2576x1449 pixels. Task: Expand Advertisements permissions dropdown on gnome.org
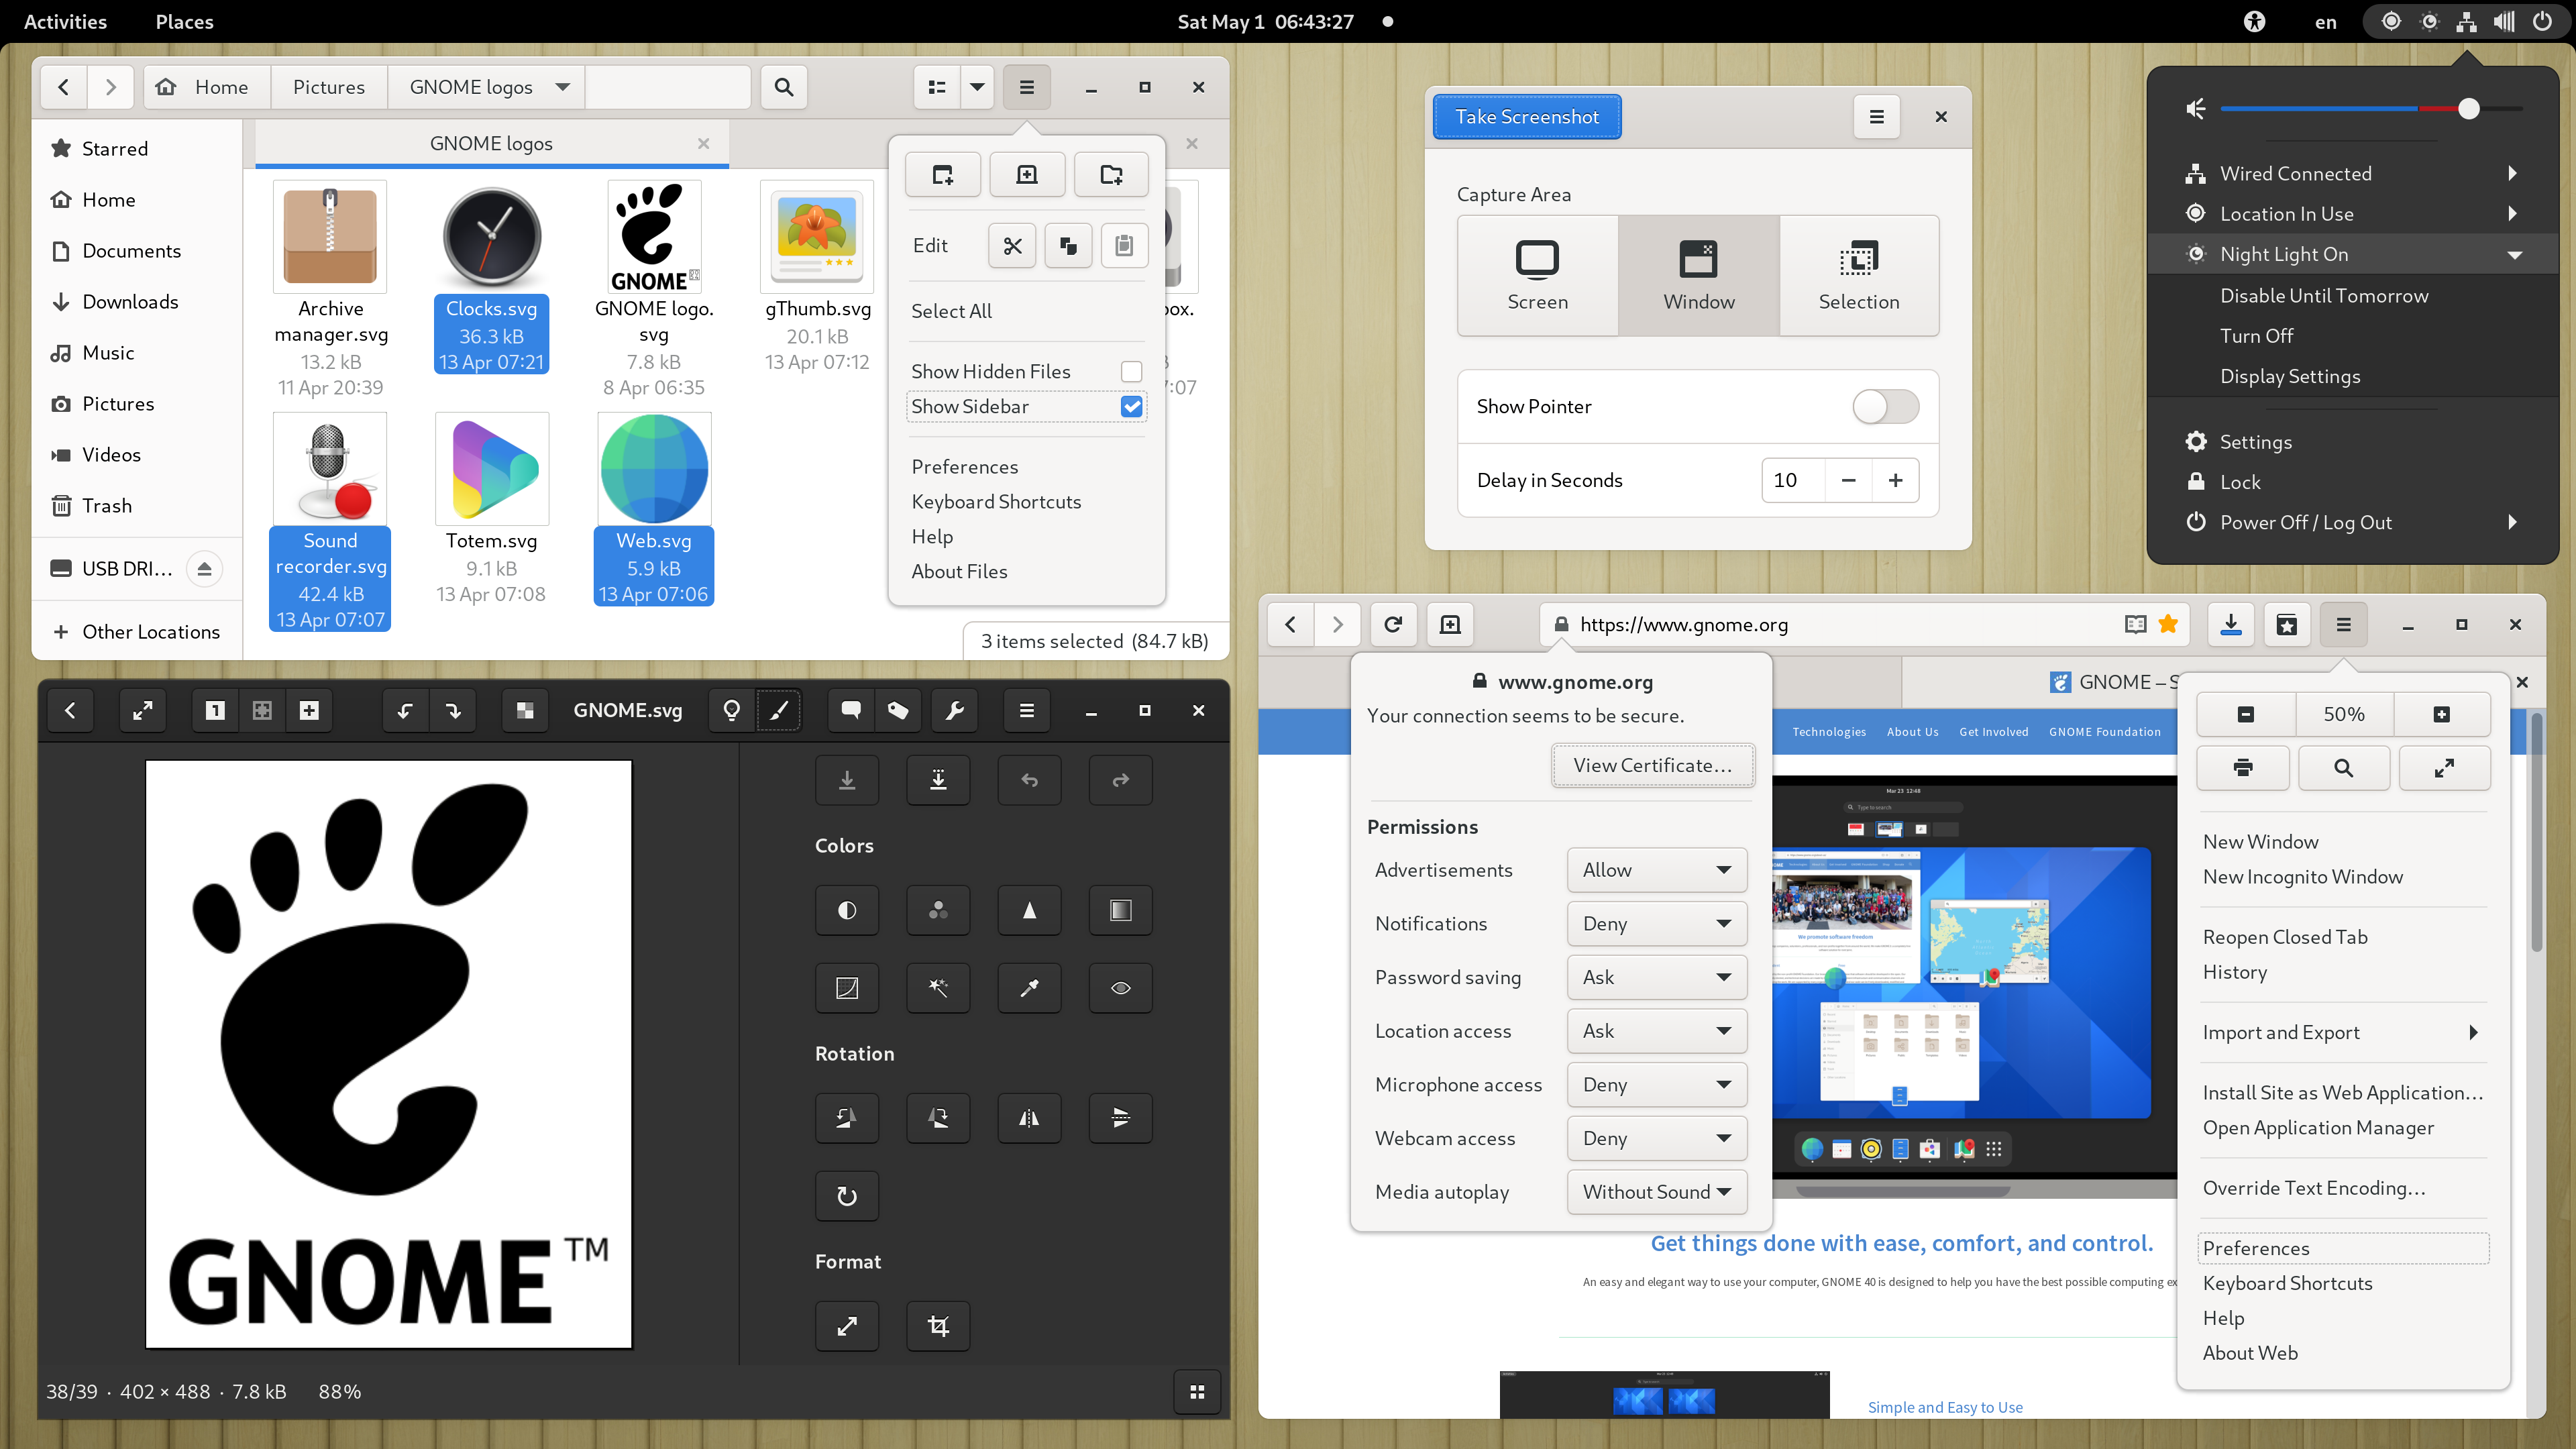tap(1654, 869)
